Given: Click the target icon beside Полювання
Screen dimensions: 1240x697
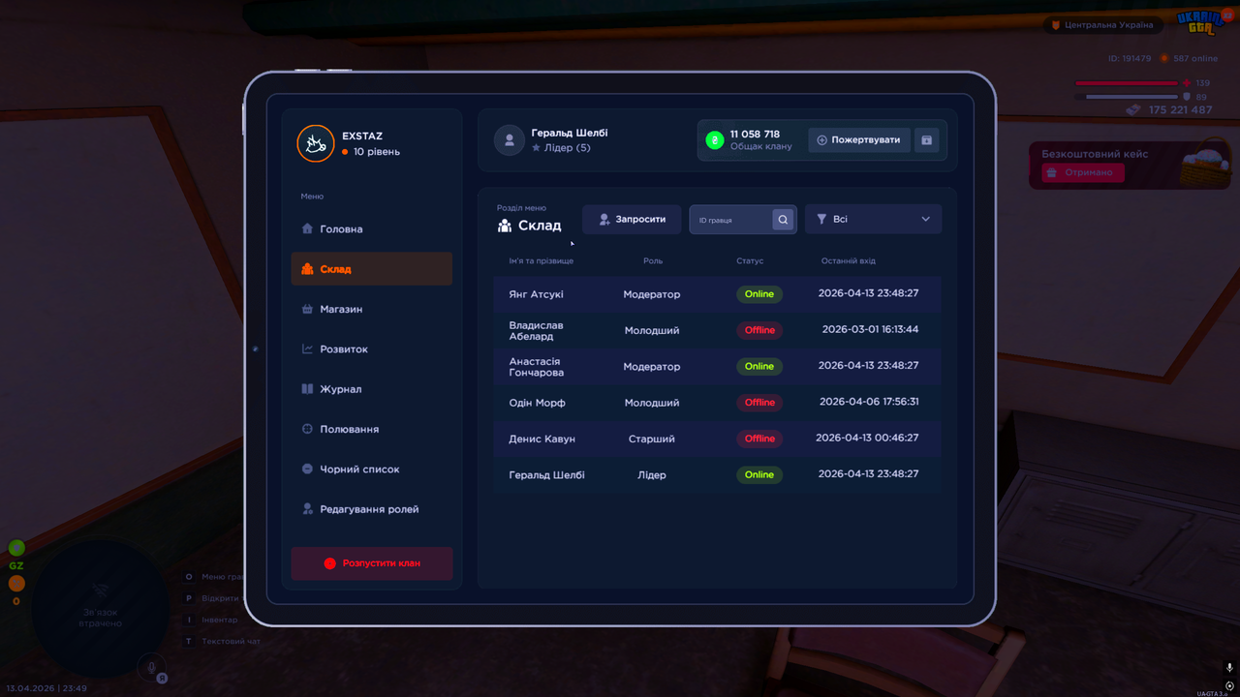Looking at the screenshot, I should click(x=308, y=429).
